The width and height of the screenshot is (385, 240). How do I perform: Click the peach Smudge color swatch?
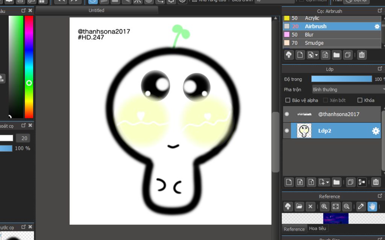(286, 43)
